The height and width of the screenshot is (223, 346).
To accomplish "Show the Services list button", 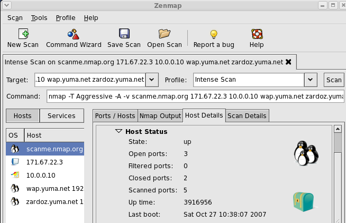I will (61, 115).
